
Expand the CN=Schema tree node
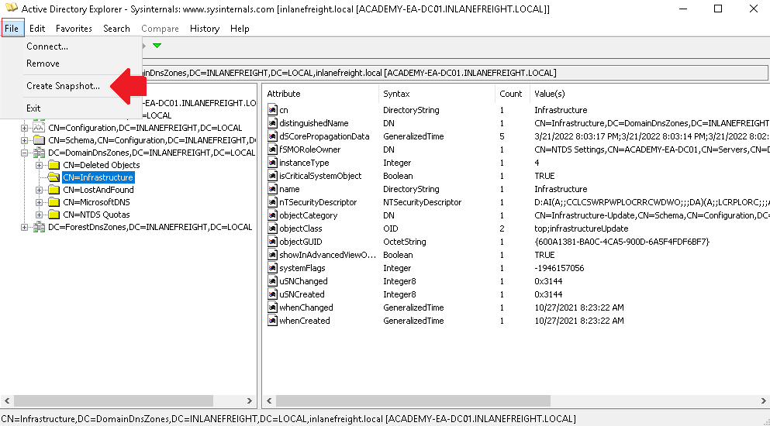coord(24,140)
